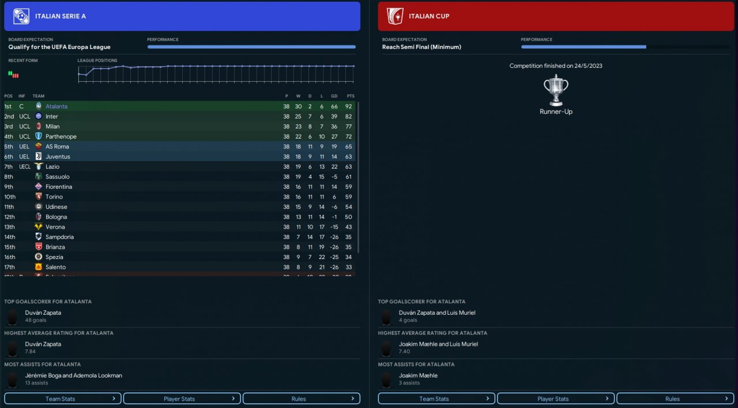Click the Inter club badge
This screenshot has height=408, width=738.
[39, 116]
